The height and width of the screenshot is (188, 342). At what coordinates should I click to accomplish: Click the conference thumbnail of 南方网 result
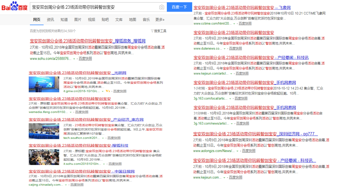click(x=44, y=131)
